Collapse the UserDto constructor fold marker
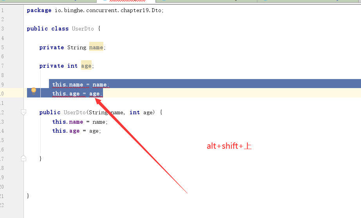This screenshot has width=361, height=218. [x=23, y=112]
